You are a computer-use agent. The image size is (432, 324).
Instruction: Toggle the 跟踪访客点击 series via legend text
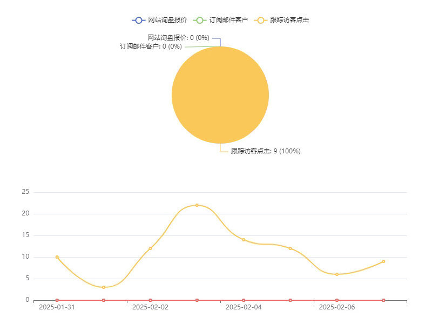(x=289, y=20)
